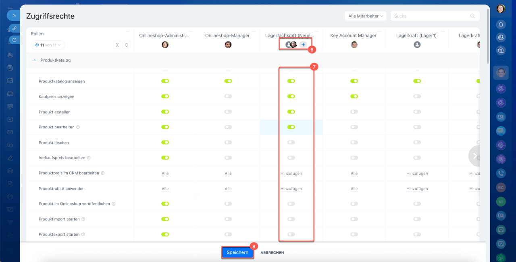Screen dimensions: 516x262
Task: Close the Zugriffsrechte slider with the X
Action: [14, 15]
